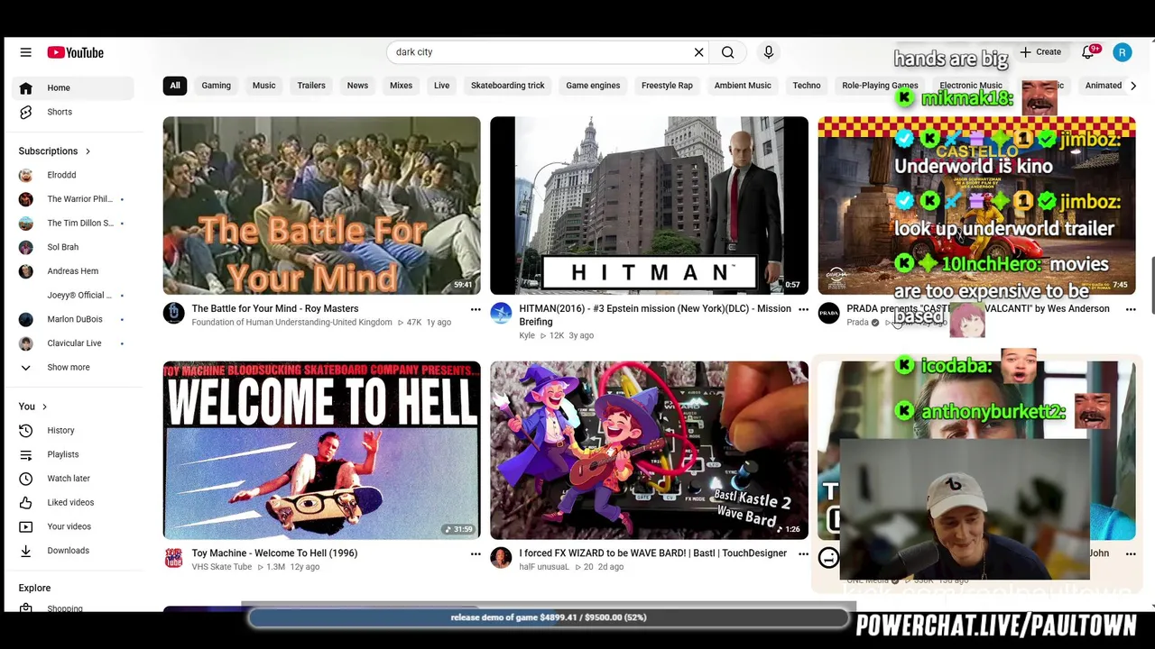Open 'Toy Machine - Welcome To Hell (1996)' title
This screenshot has width=1155, height=649.
274,553
